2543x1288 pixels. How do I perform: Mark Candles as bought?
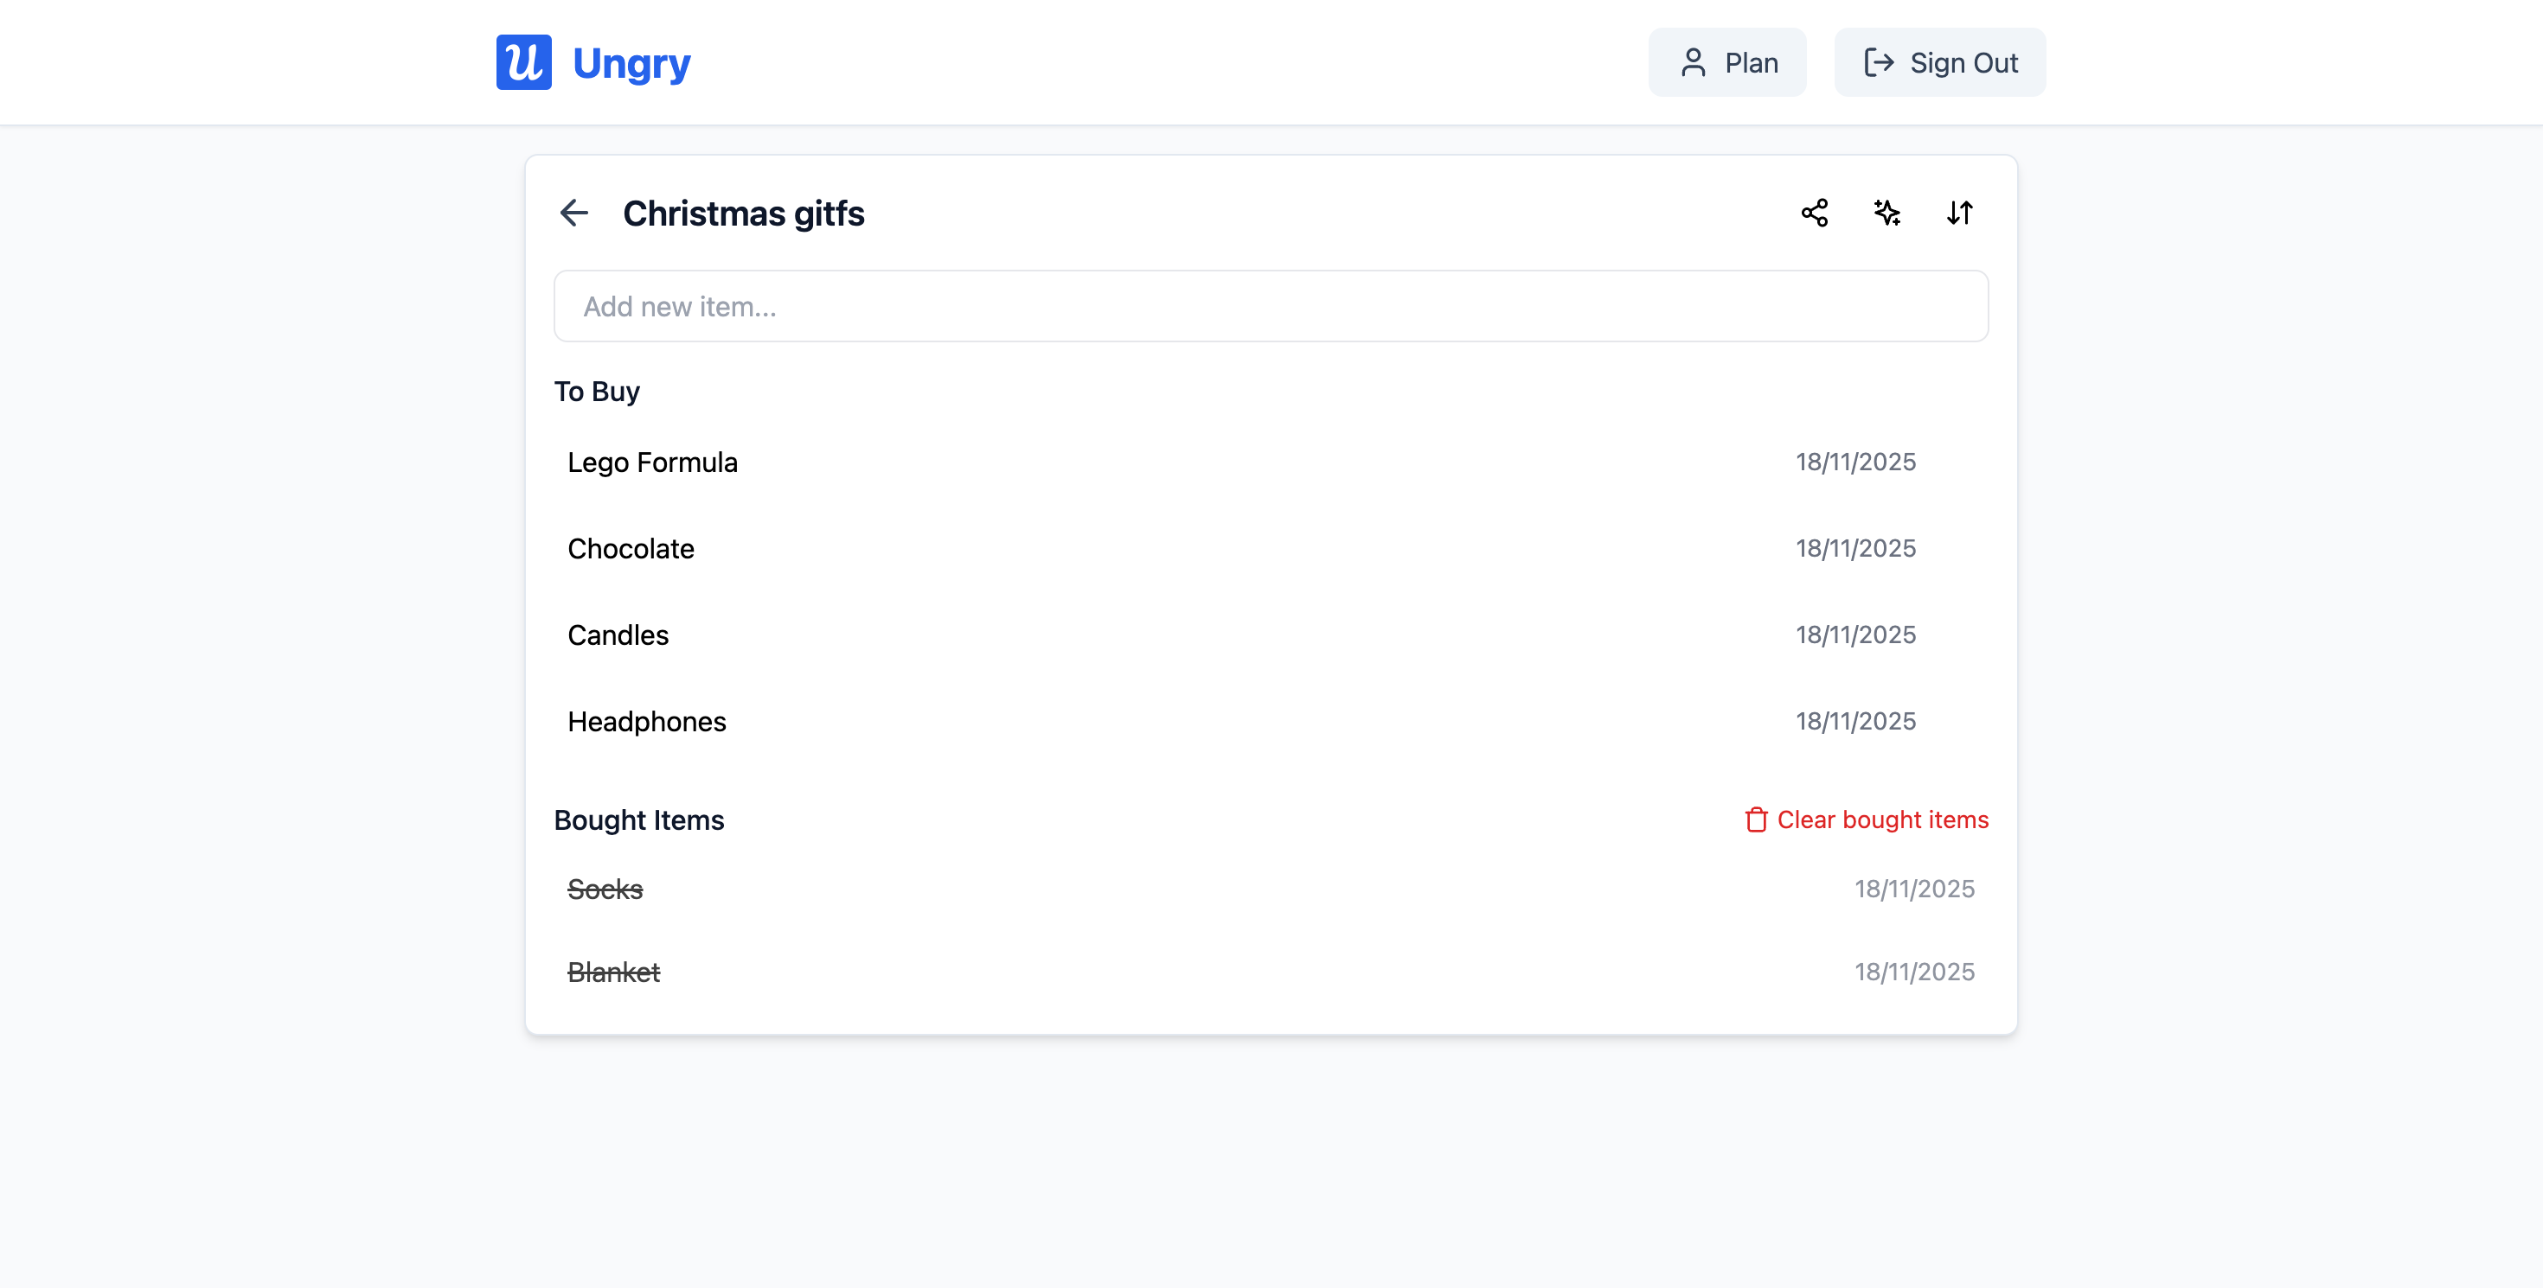(x=618, y=635)
